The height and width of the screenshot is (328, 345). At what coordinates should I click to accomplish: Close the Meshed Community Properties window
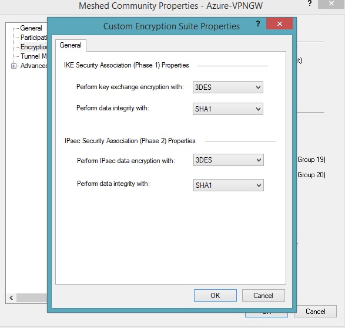coord(331,4)
